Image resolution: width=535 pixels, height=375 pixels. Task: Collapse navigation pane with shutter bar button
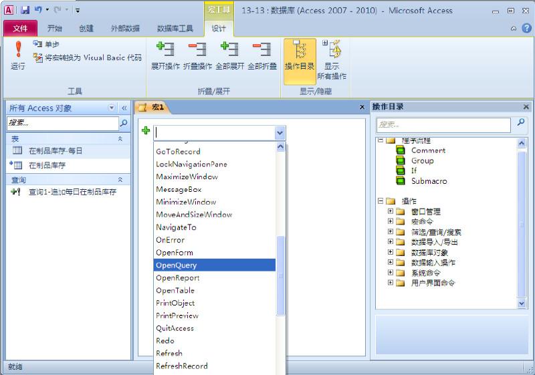[124, 108]
